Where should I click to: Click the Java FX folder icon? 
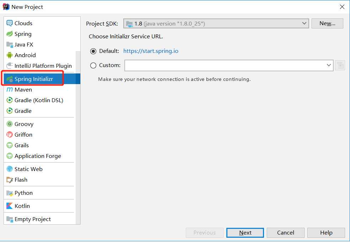click(9, 45)
